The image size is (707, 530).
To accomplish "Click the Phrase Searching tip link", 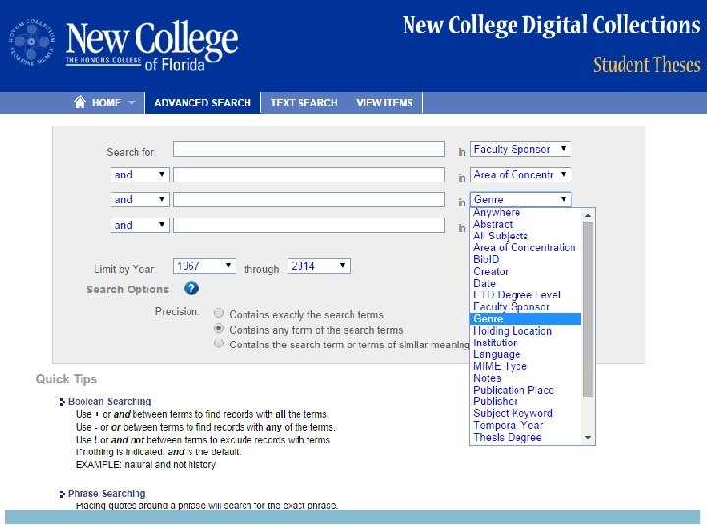I will click(106, 494).
